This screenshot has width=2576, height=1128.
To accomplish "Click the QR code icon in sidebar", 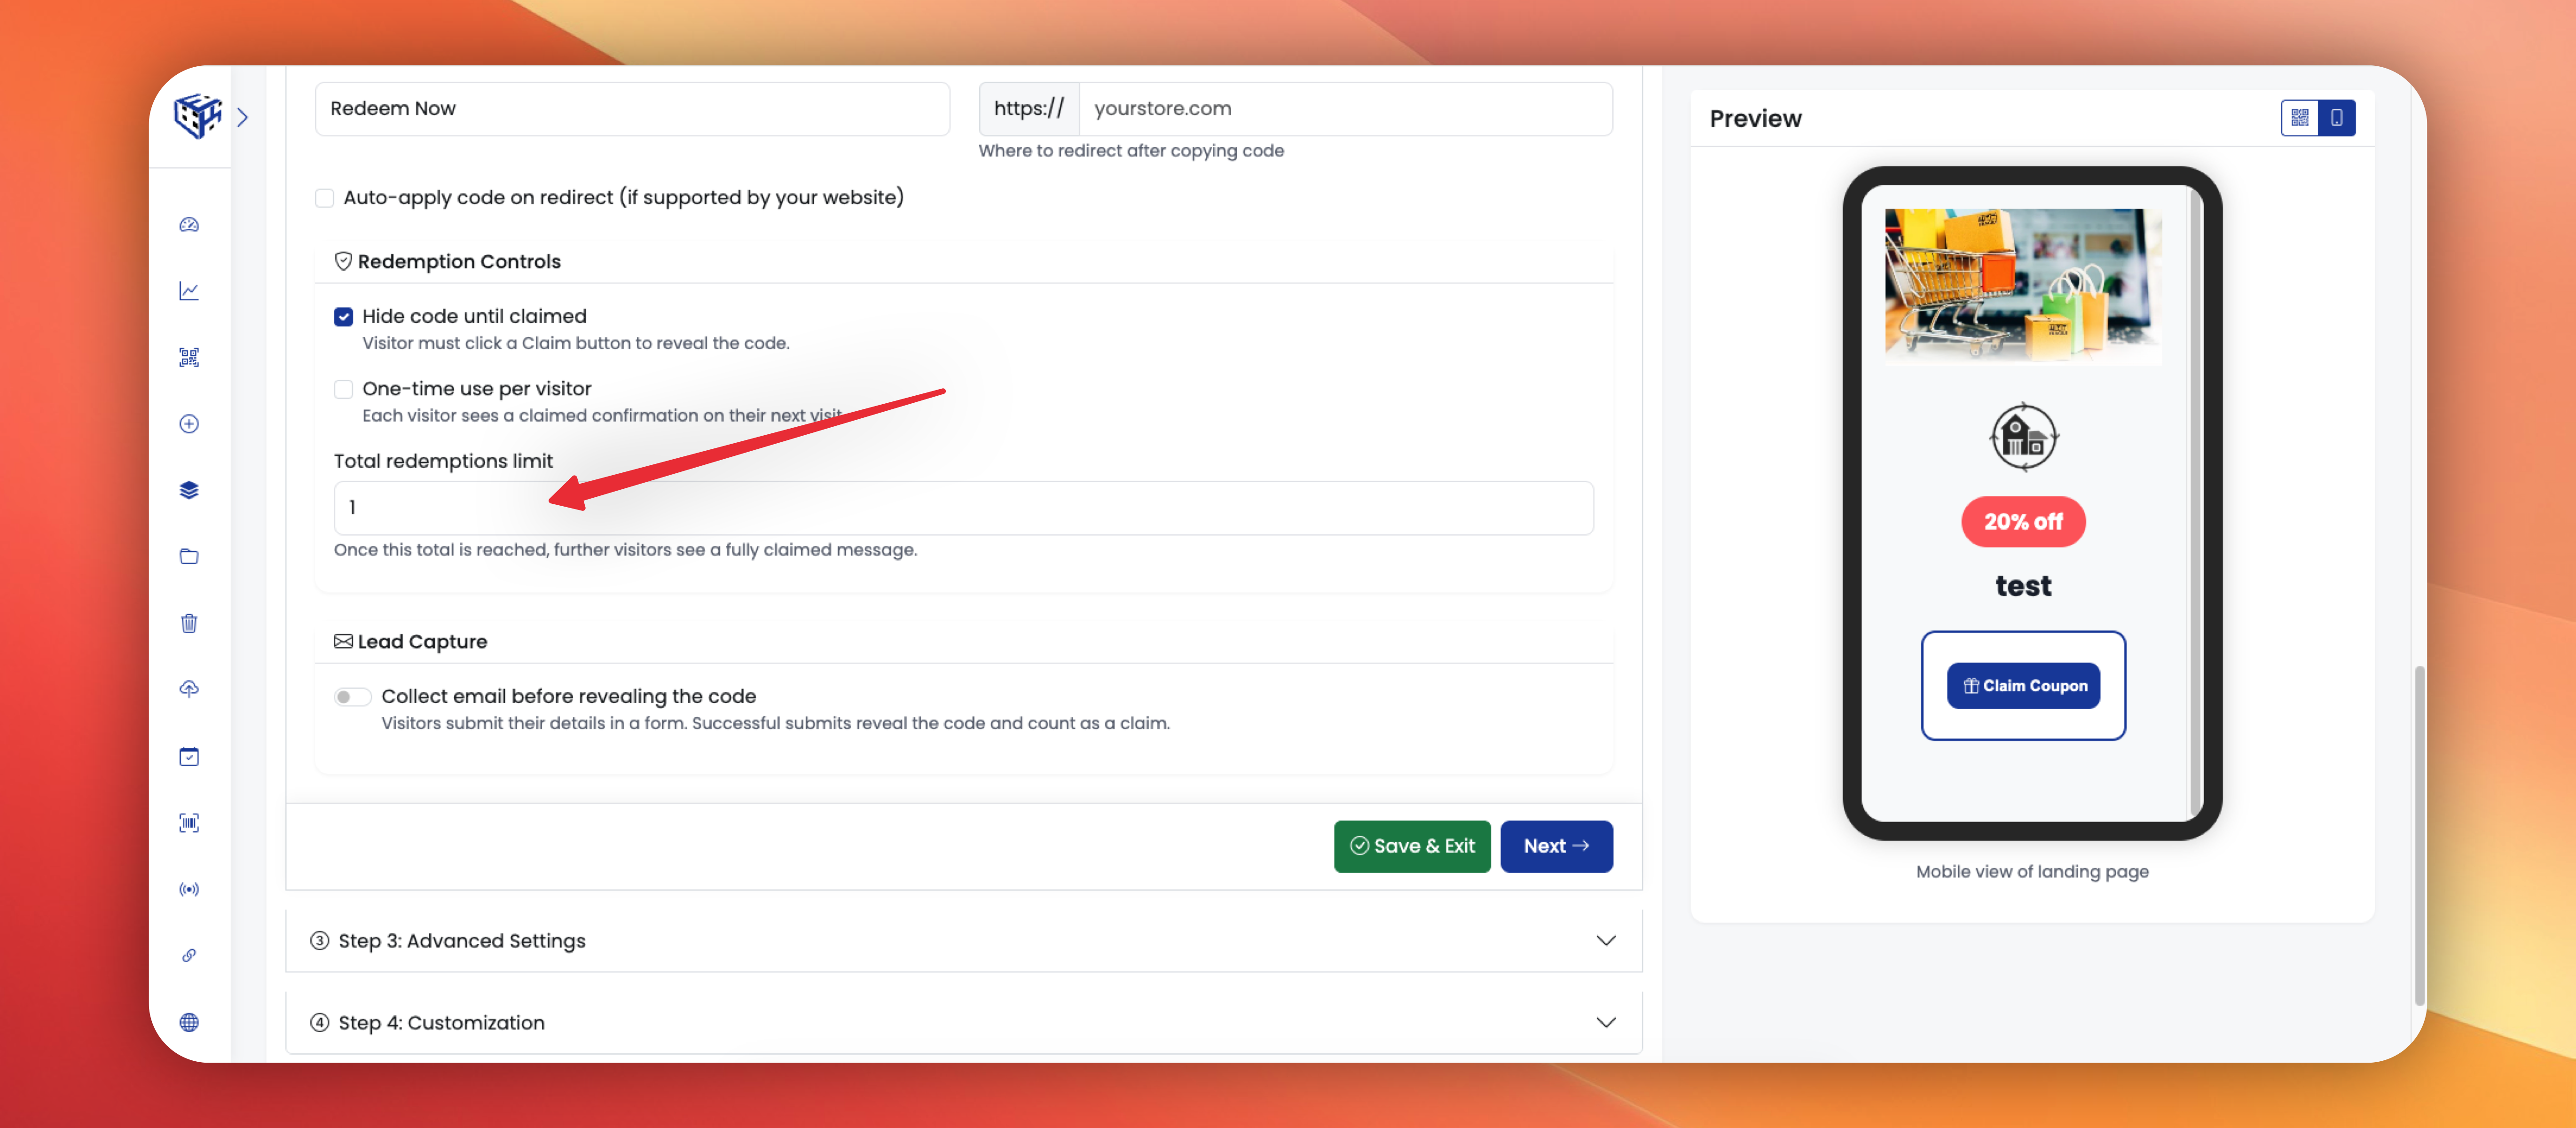I will pyautogui.click(x=189, y=357).
